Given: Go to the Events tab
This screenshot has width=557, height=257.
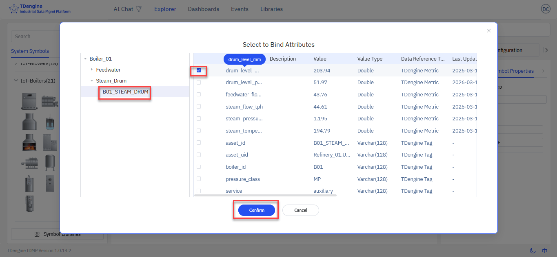Looking at the screenshot, I should click(x=240, y=9).
